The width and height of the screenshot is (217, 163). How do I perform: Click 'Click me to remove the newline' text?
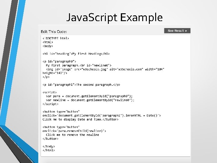coord(73,135)
